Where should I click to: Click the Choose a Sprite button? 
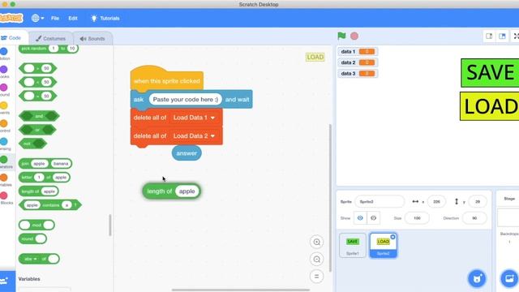pos(477,278)
